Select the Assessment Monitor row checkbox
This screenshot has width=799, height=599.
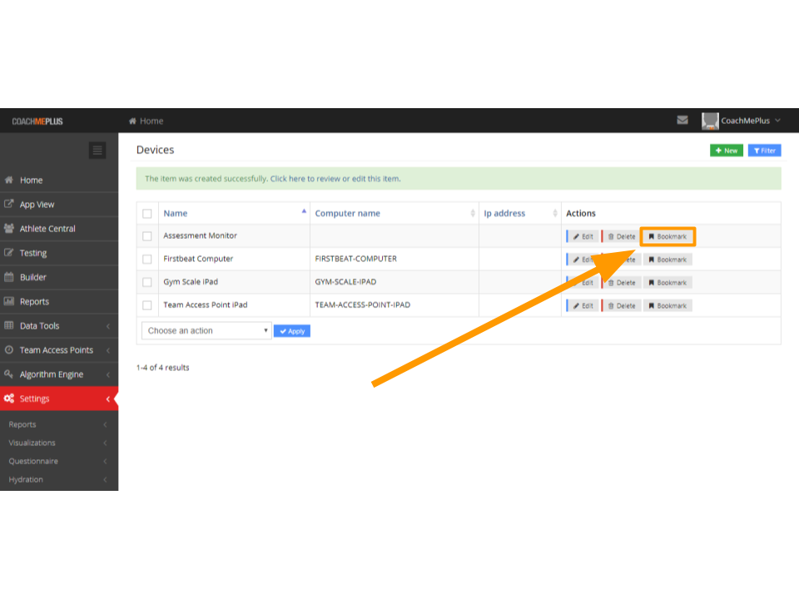click(x=147, y=236)
